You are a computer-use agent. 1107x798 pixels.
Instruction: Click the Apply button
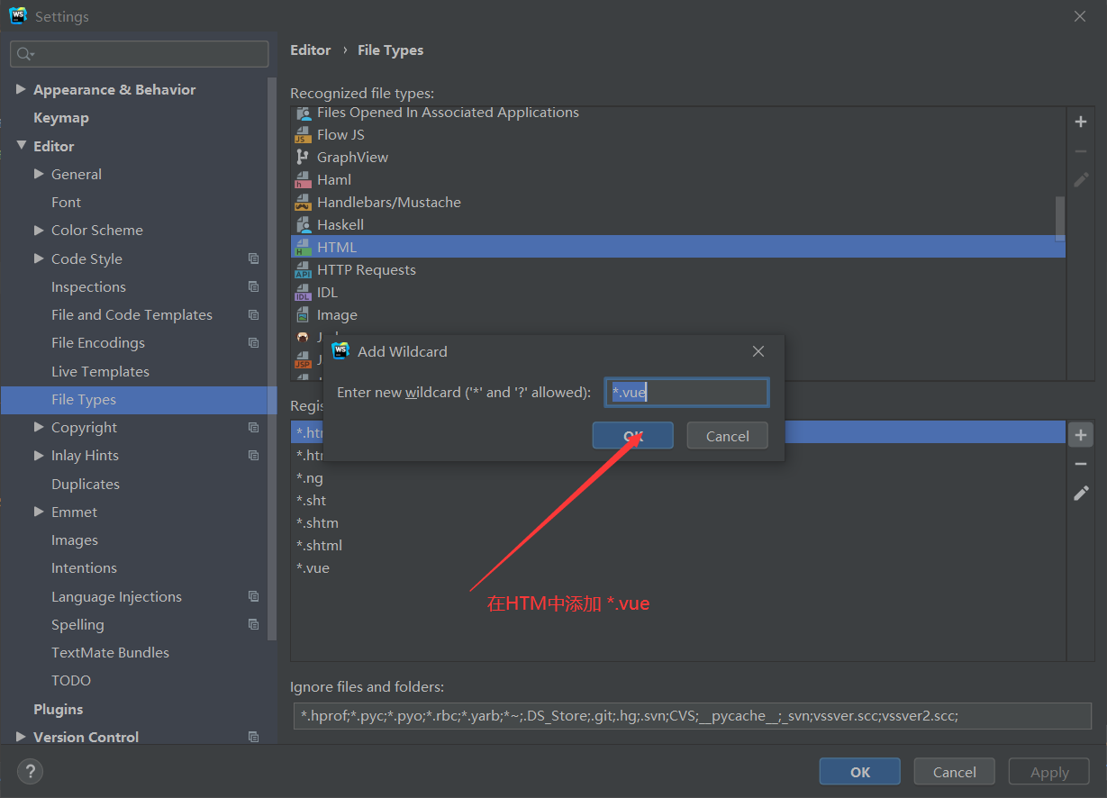pyautogui.click(x=1048, y=771)
